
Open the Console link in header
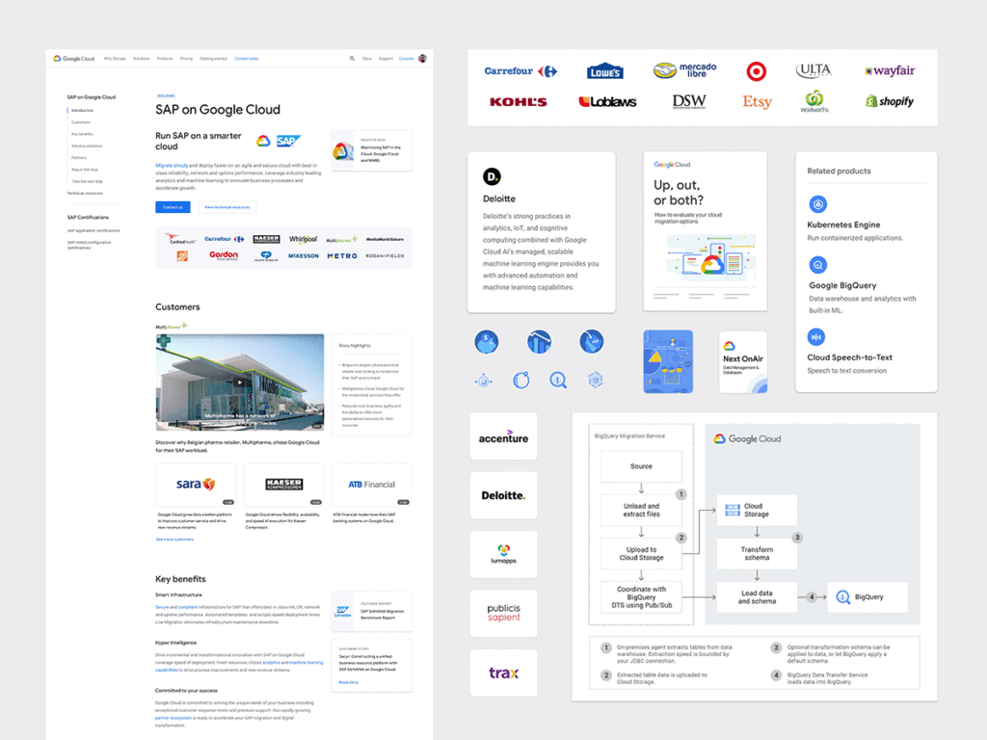point(406,59)
